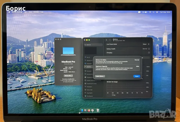180x122 pixels.
Task: Select Apple Intelligence & Siri in sidebar
Action: (93, 80)
